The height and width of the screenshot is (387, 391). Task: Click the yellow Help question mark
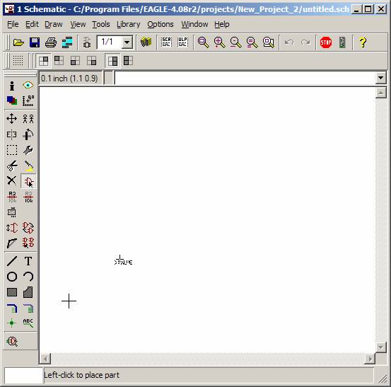pos(363,42)
